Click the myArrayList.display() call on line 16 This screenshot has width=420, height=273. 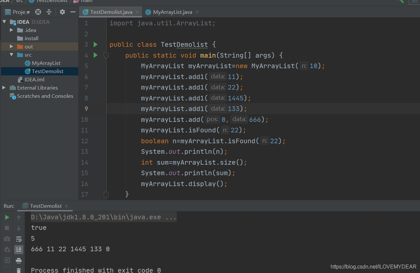click(x=184, y=184)
